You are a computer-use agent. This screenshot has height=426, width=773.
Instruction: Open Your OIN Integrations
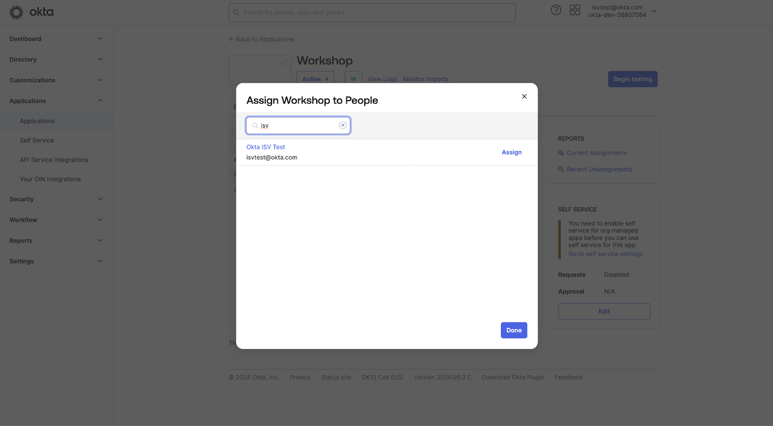(50, 179)
